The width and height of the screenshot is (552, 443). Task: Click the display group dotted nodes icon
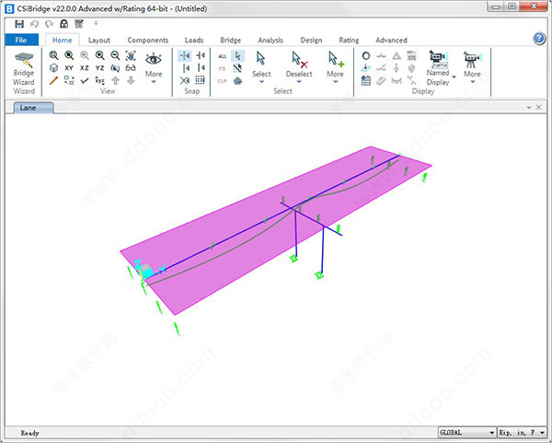411,81
